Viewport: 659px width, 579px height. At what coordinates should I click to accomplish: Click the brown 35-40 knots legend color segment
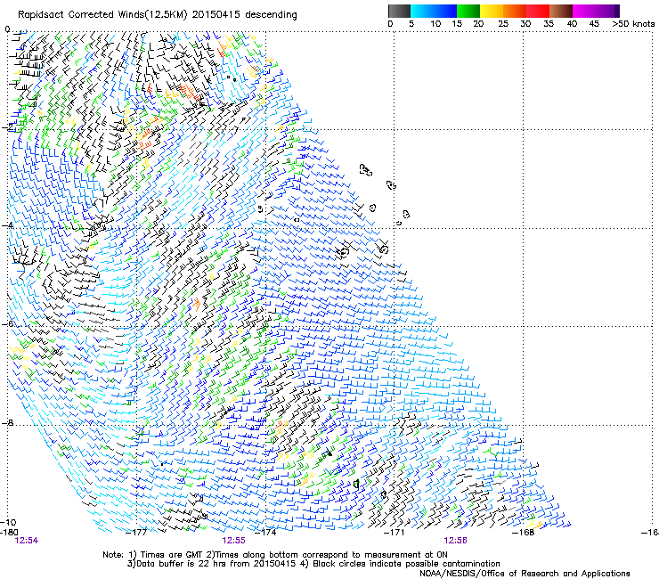pyautogui.click(x=561, y=11)
